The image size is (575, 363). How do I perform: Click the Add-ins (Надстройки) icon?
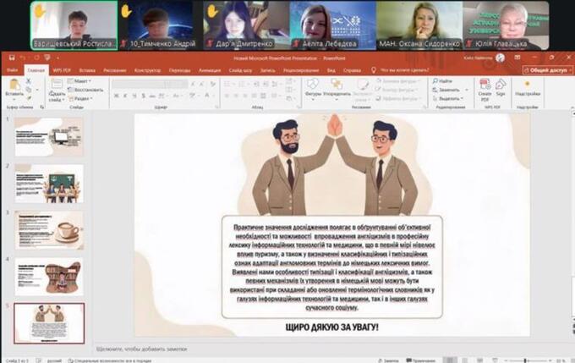pyautogui.click(x=527, y=86)
